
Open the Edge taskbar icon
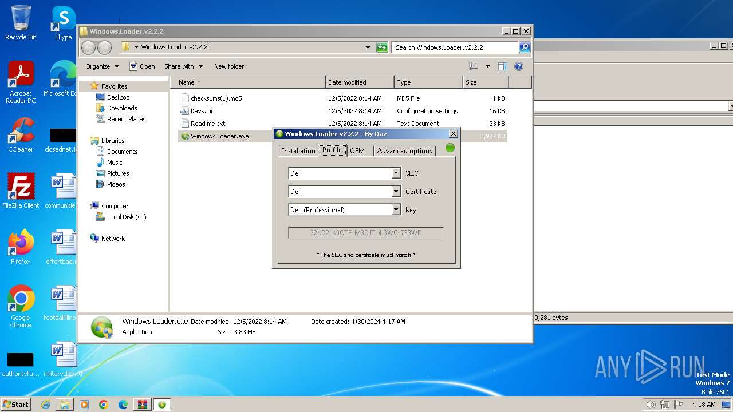coord(123,405)
